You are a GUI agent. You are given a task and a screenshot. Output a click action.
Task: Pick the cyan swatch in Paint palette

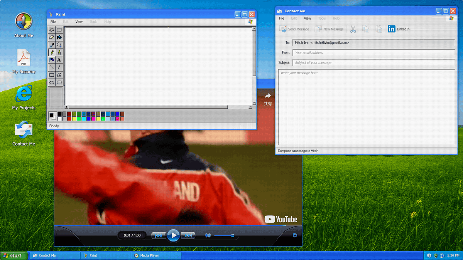(x=84, y=119)
